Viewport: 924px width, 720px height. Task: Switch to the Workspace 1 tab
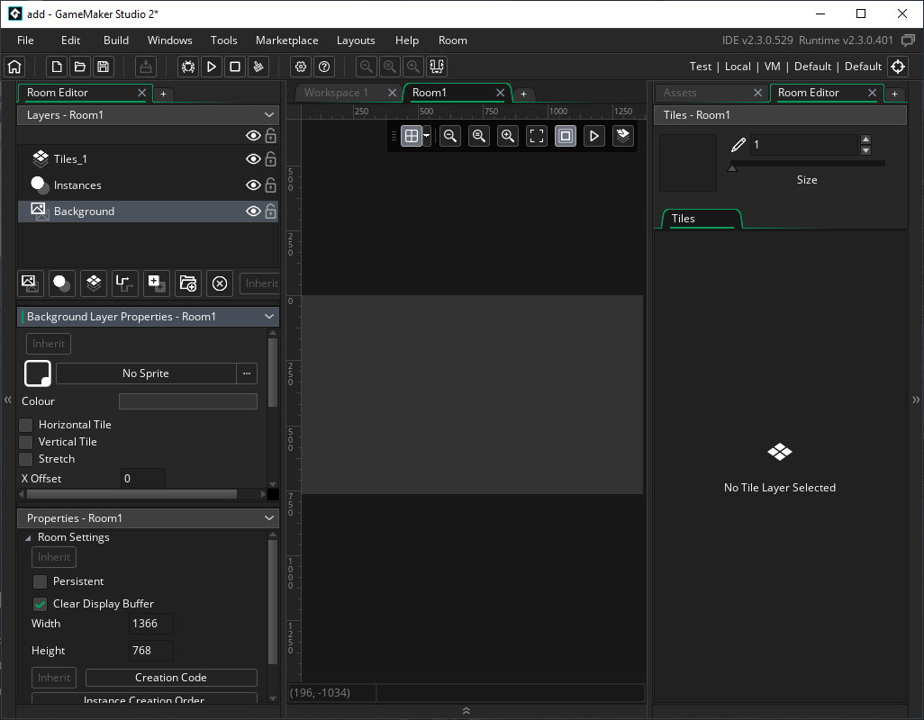click(x=336, y=93)
